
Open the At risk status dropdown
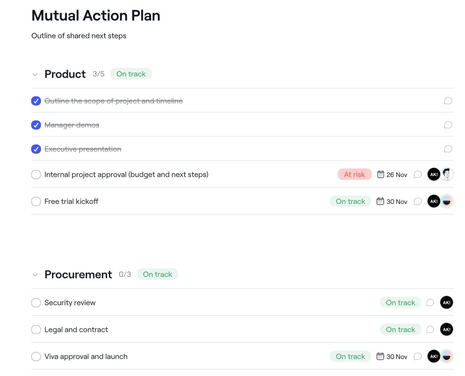point(354,175)
